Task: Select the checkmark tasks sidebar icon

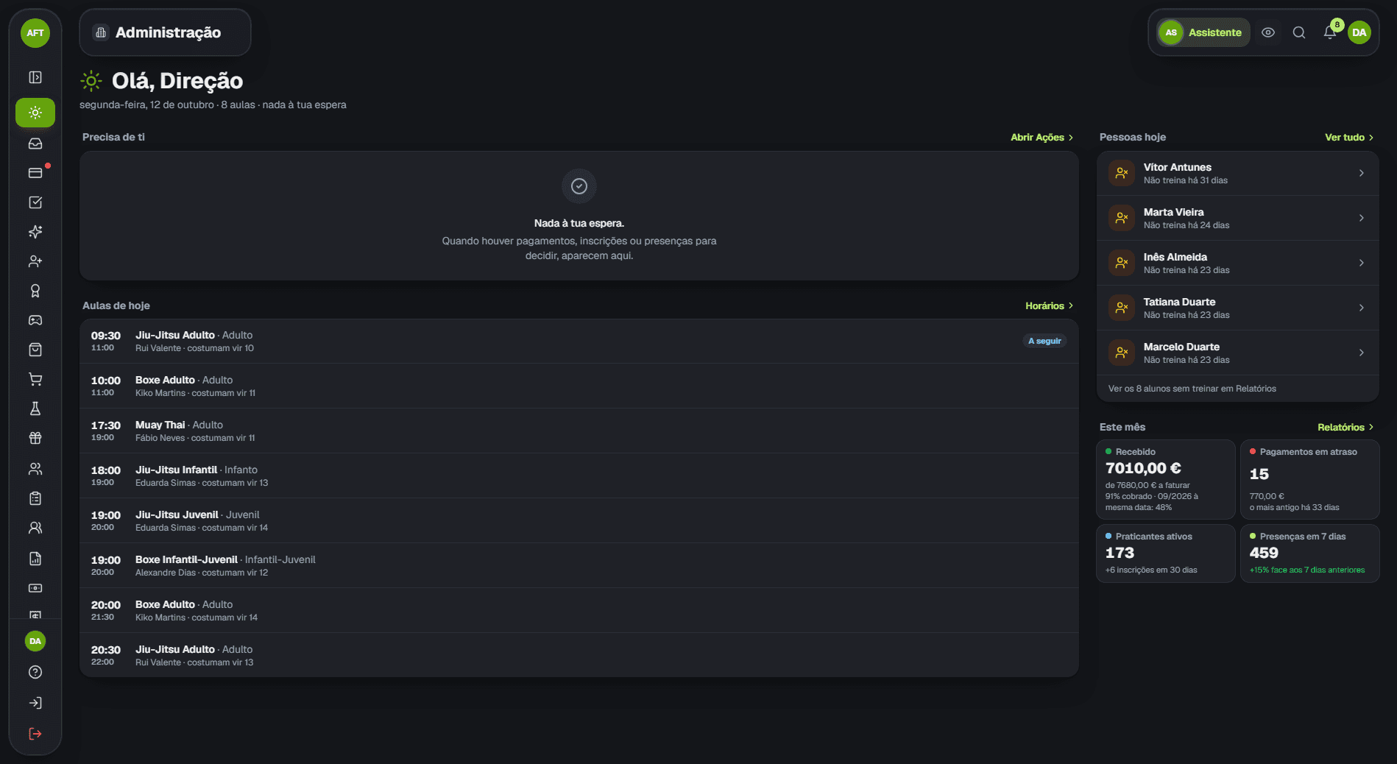Action: point(35,202)
